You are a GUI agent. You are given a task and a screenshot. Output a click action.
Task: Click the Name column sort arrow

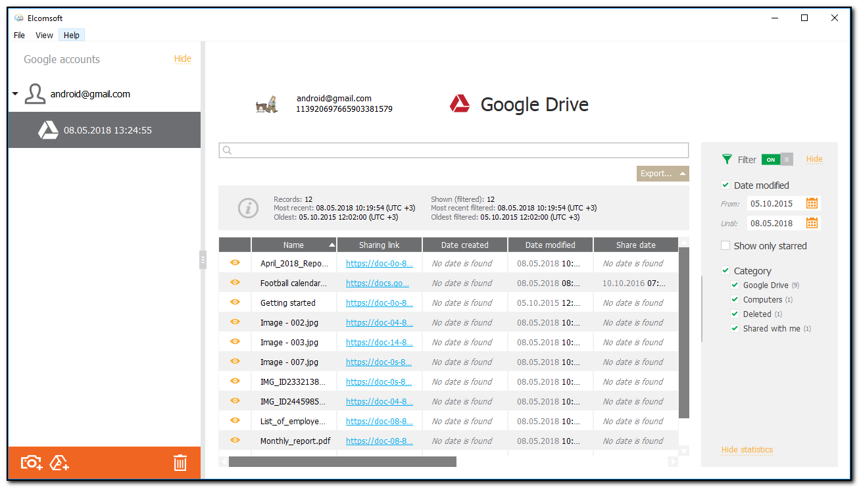(x=332, y=244)
